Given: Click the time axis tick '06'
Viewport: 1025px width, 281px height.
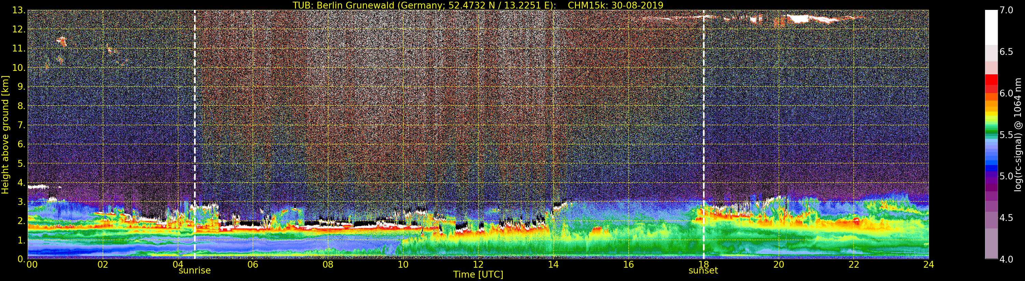Looking at the screenshot, I should [253, 265].
